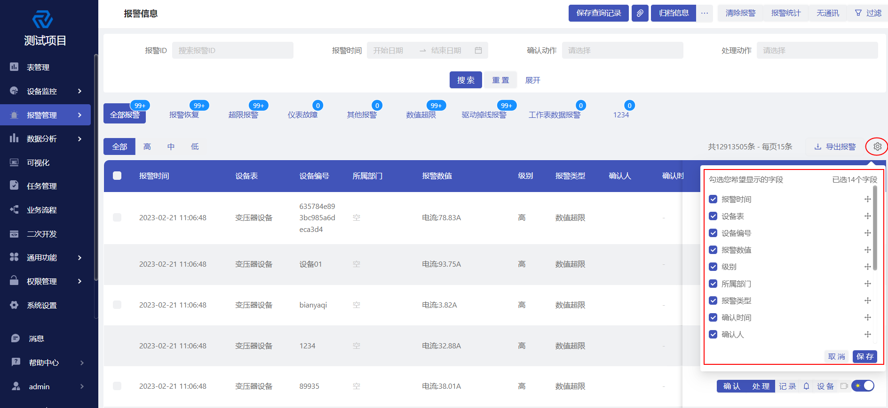Expand admin account menu arrow
Image resolution: width=888 pixels, height=408 pixels.
tap(82, 386)
